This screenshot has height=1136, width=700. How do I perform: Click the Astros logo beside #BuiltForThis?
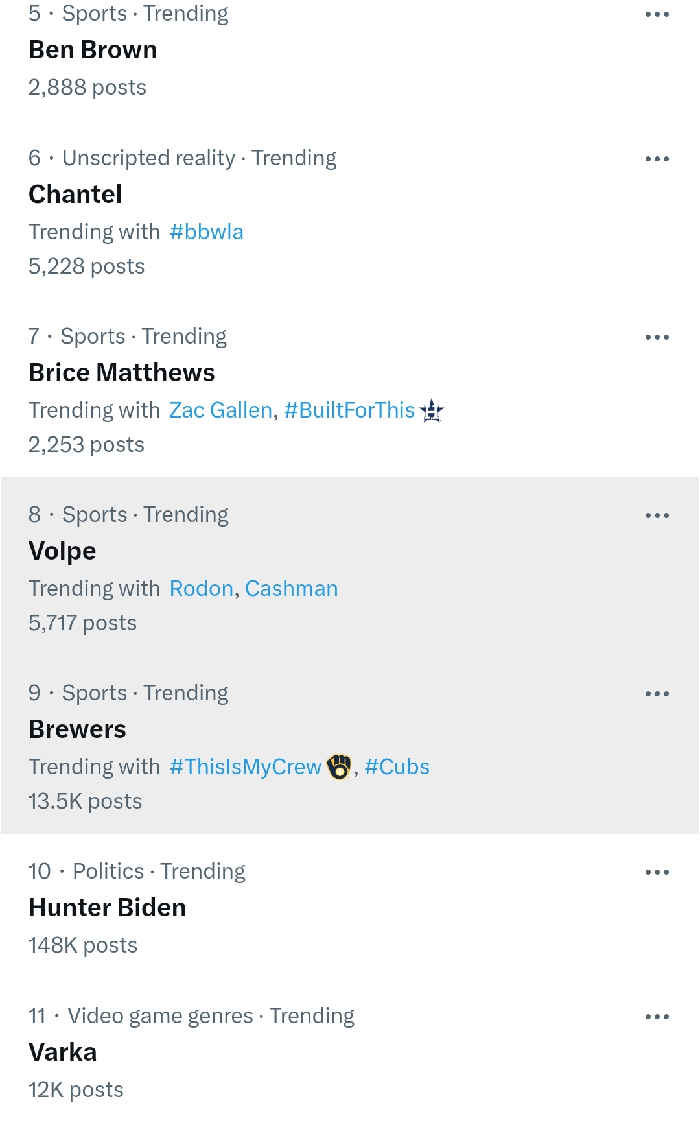pos(432,410)
